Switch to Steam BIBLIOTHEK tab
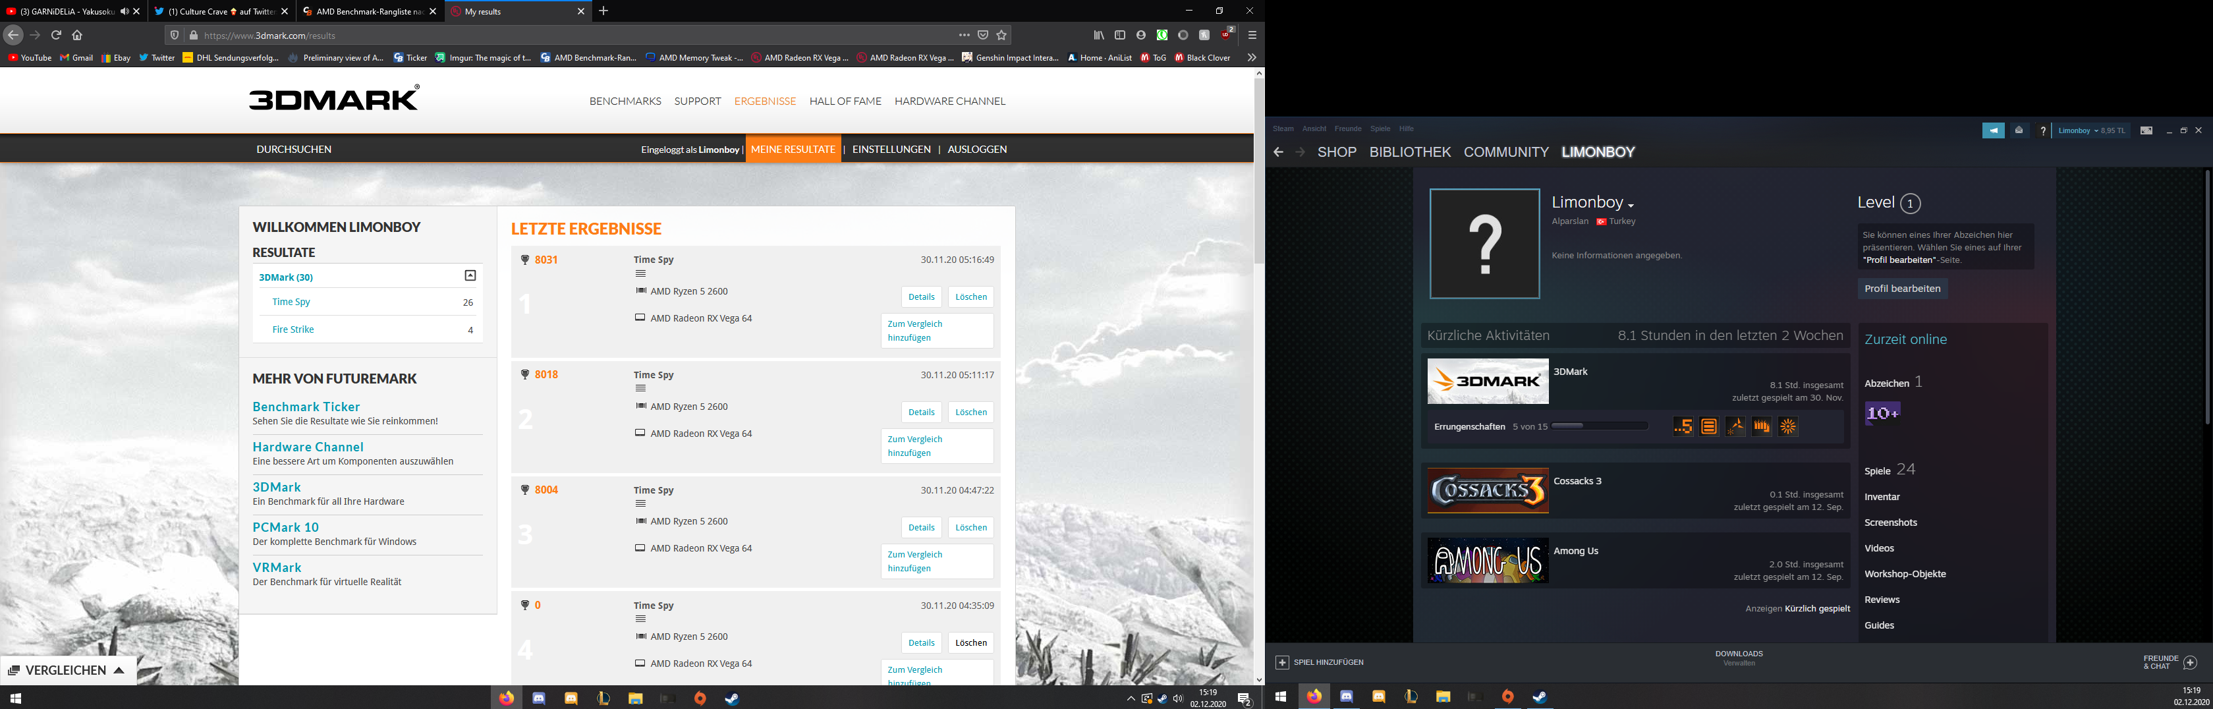Screen dimensions: 2213x709 pos(1410,152)
